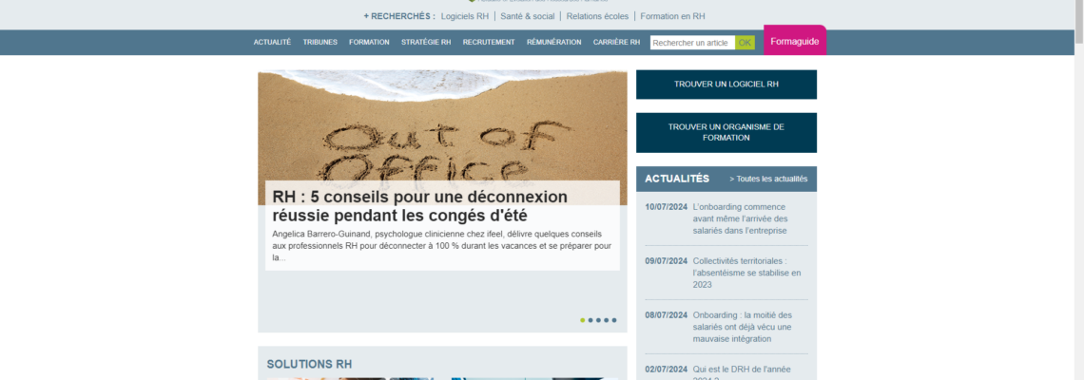Click the 10/07/2024 news date
Viewport: 1084px width, 380px height.
667,206
